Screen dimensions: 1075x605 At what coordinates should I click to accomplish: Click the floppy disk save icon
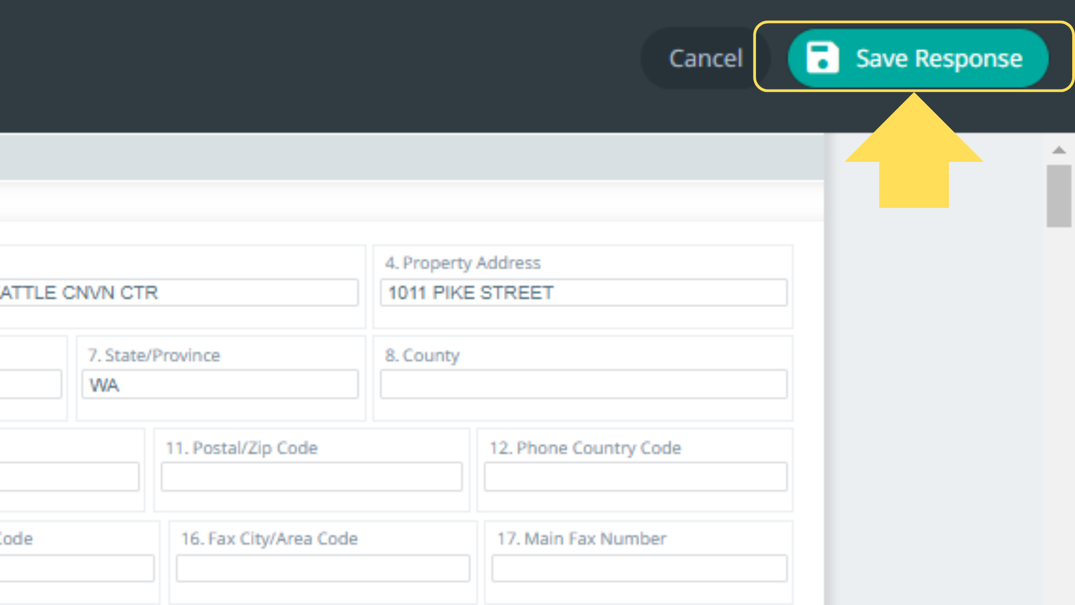(x=822, y=58)
